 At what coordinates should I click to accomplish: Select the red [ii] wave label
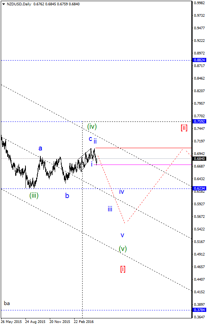[x=184, y=128]
